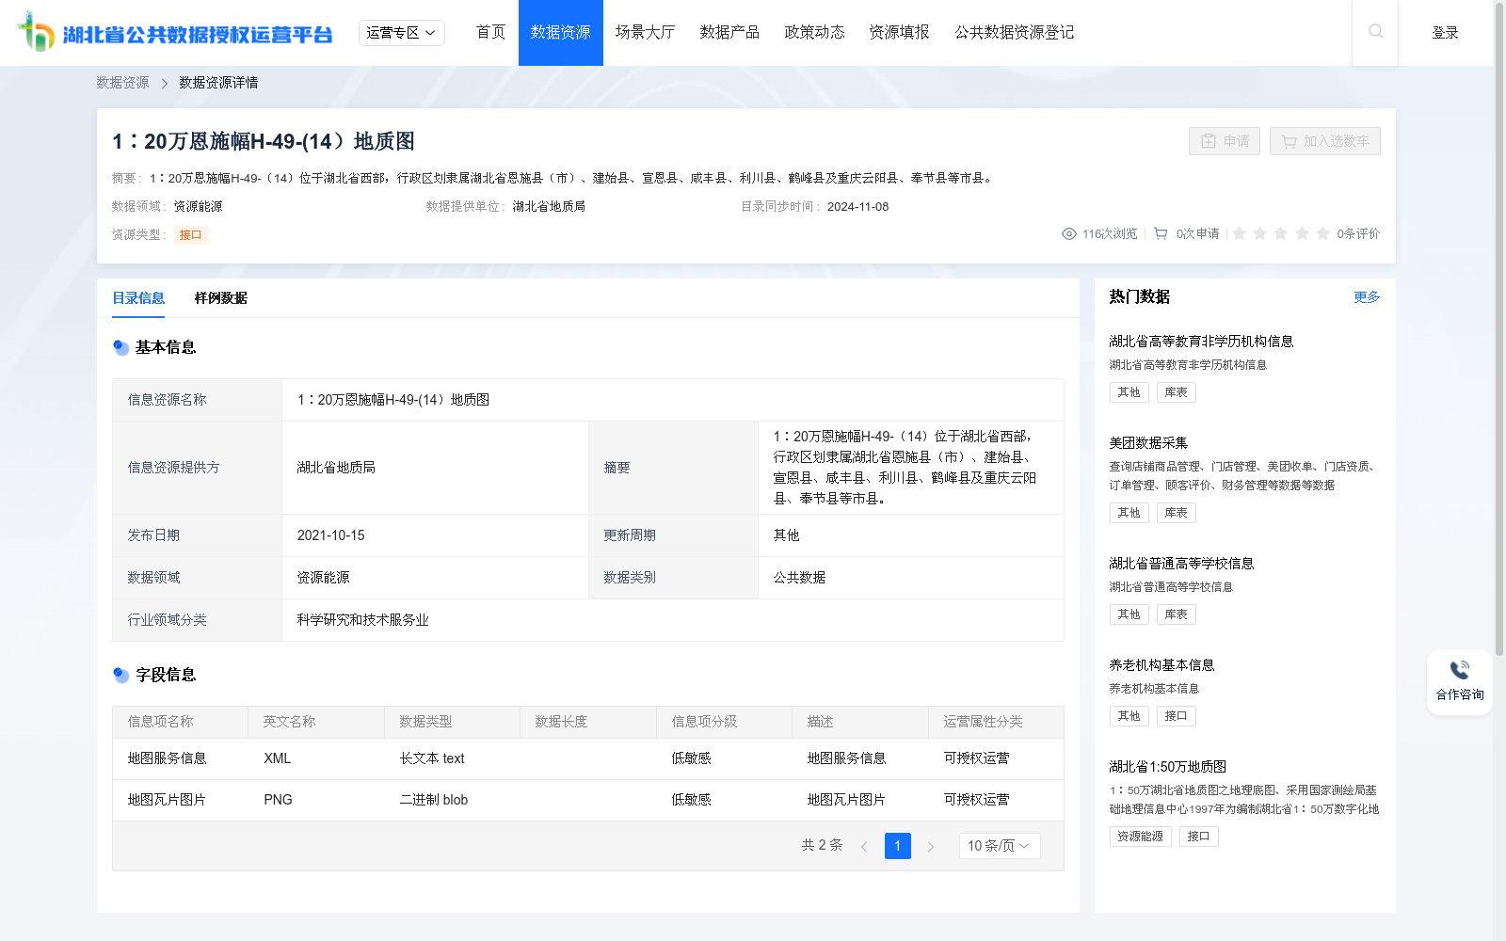Click the 合作咨询 floating button

point(1460,682)
